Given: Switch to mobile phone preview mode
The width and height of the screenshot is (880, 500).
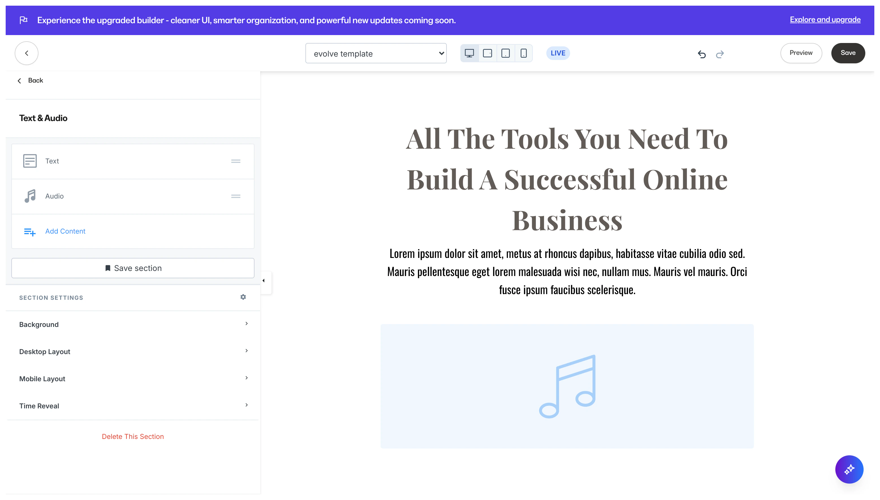Looking at the screenshot, I should (x=523, y=53).
